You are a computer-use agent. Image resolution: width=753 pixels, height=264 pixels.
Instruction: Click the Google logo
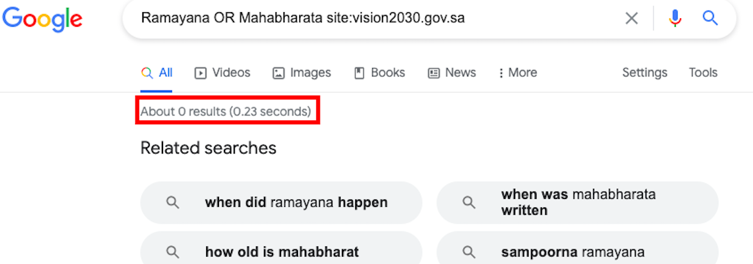pos(42,19)
